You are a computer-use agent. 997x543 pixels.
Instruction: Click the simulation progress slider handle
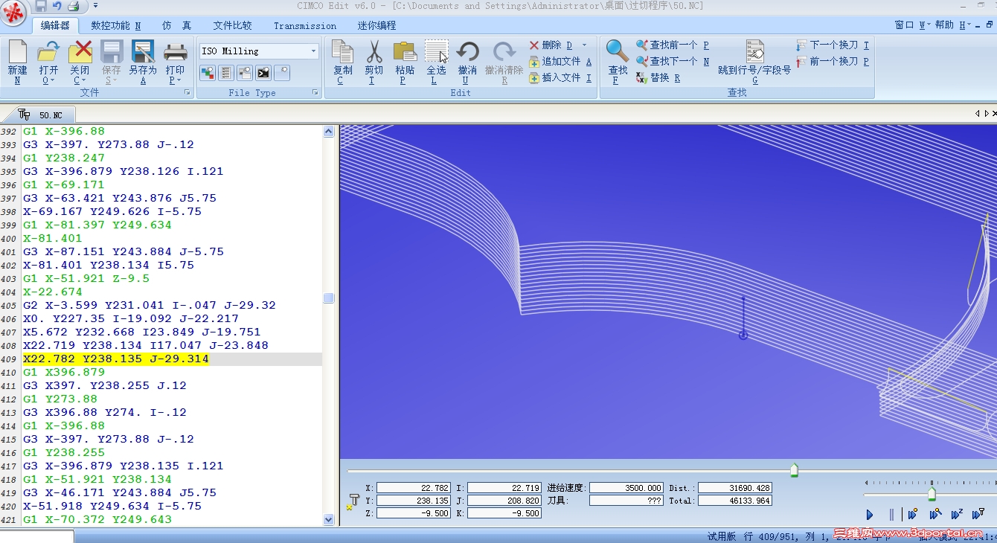point(794,470)
